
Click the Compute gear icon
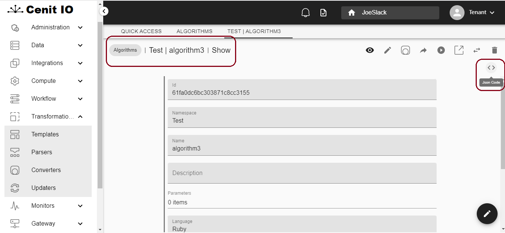[x=15, y=81]
